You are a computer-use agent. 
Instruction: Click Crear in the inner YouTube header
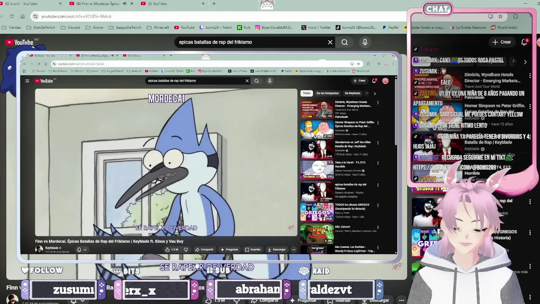tap(359, 81)
